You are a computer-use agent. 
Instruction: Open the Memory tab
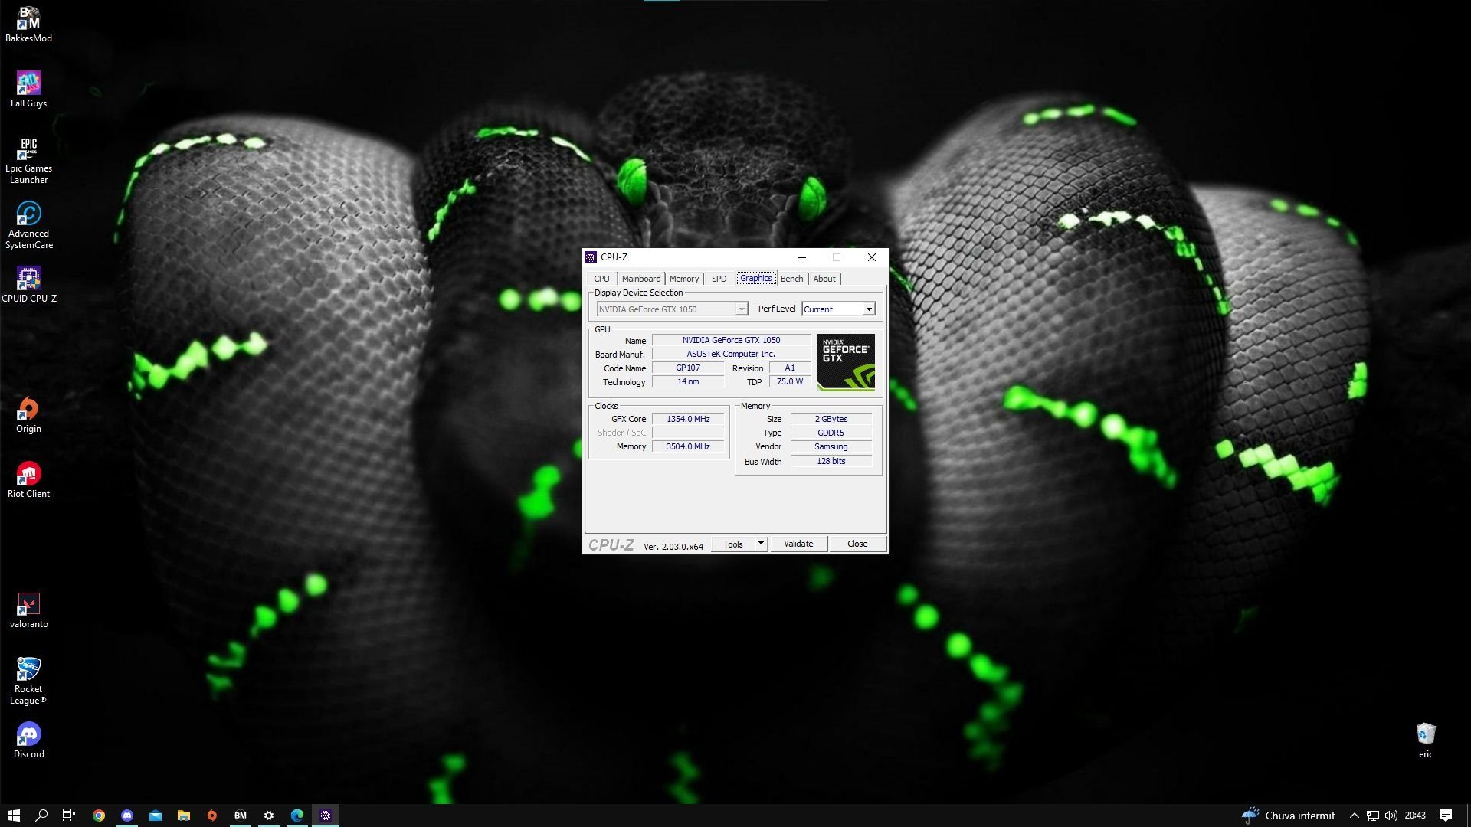coord(684,279)
